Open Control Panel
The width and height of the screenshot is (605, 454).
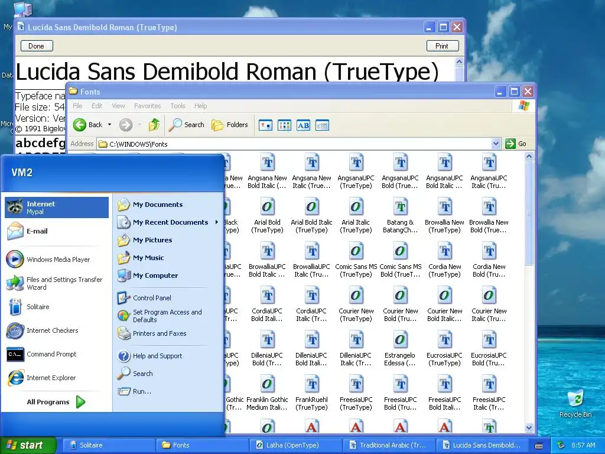coord(168,298)
